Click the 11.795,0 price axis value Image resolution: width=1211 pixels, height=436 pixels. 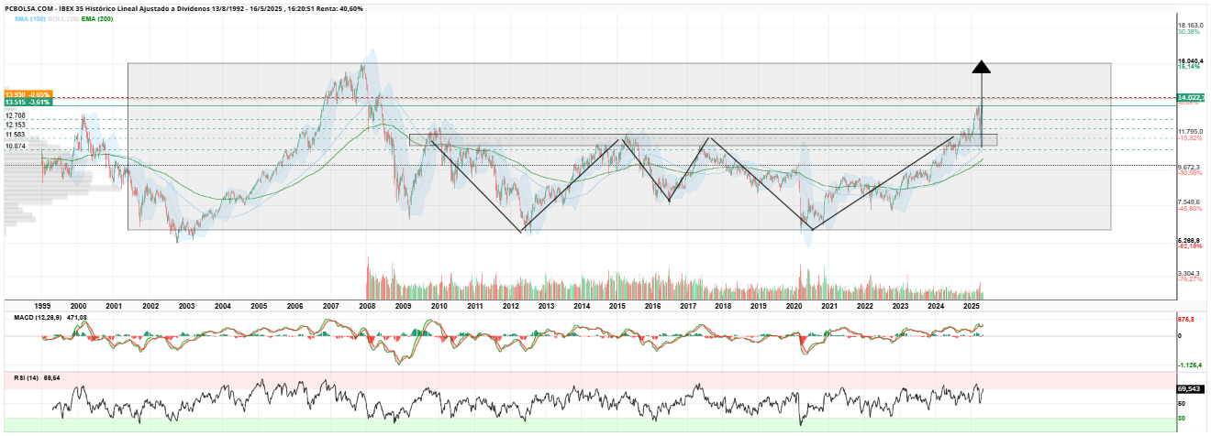(1191, 131)
